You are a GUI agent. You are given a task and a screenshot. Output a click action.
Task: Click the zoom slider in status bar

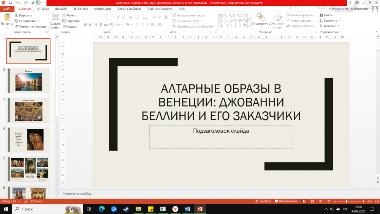point(347,201)
